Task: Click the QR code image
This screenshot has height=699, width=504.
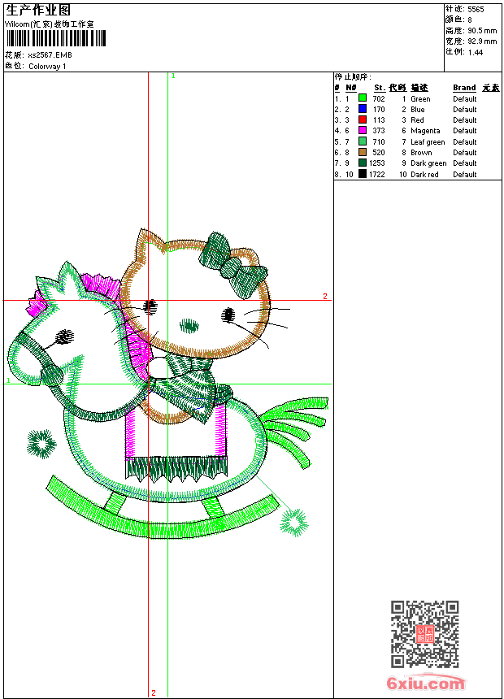Action: point(424,634)
